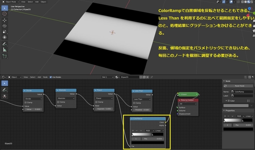
Task: Select the Add Cube tool
Action: (4, 56)
